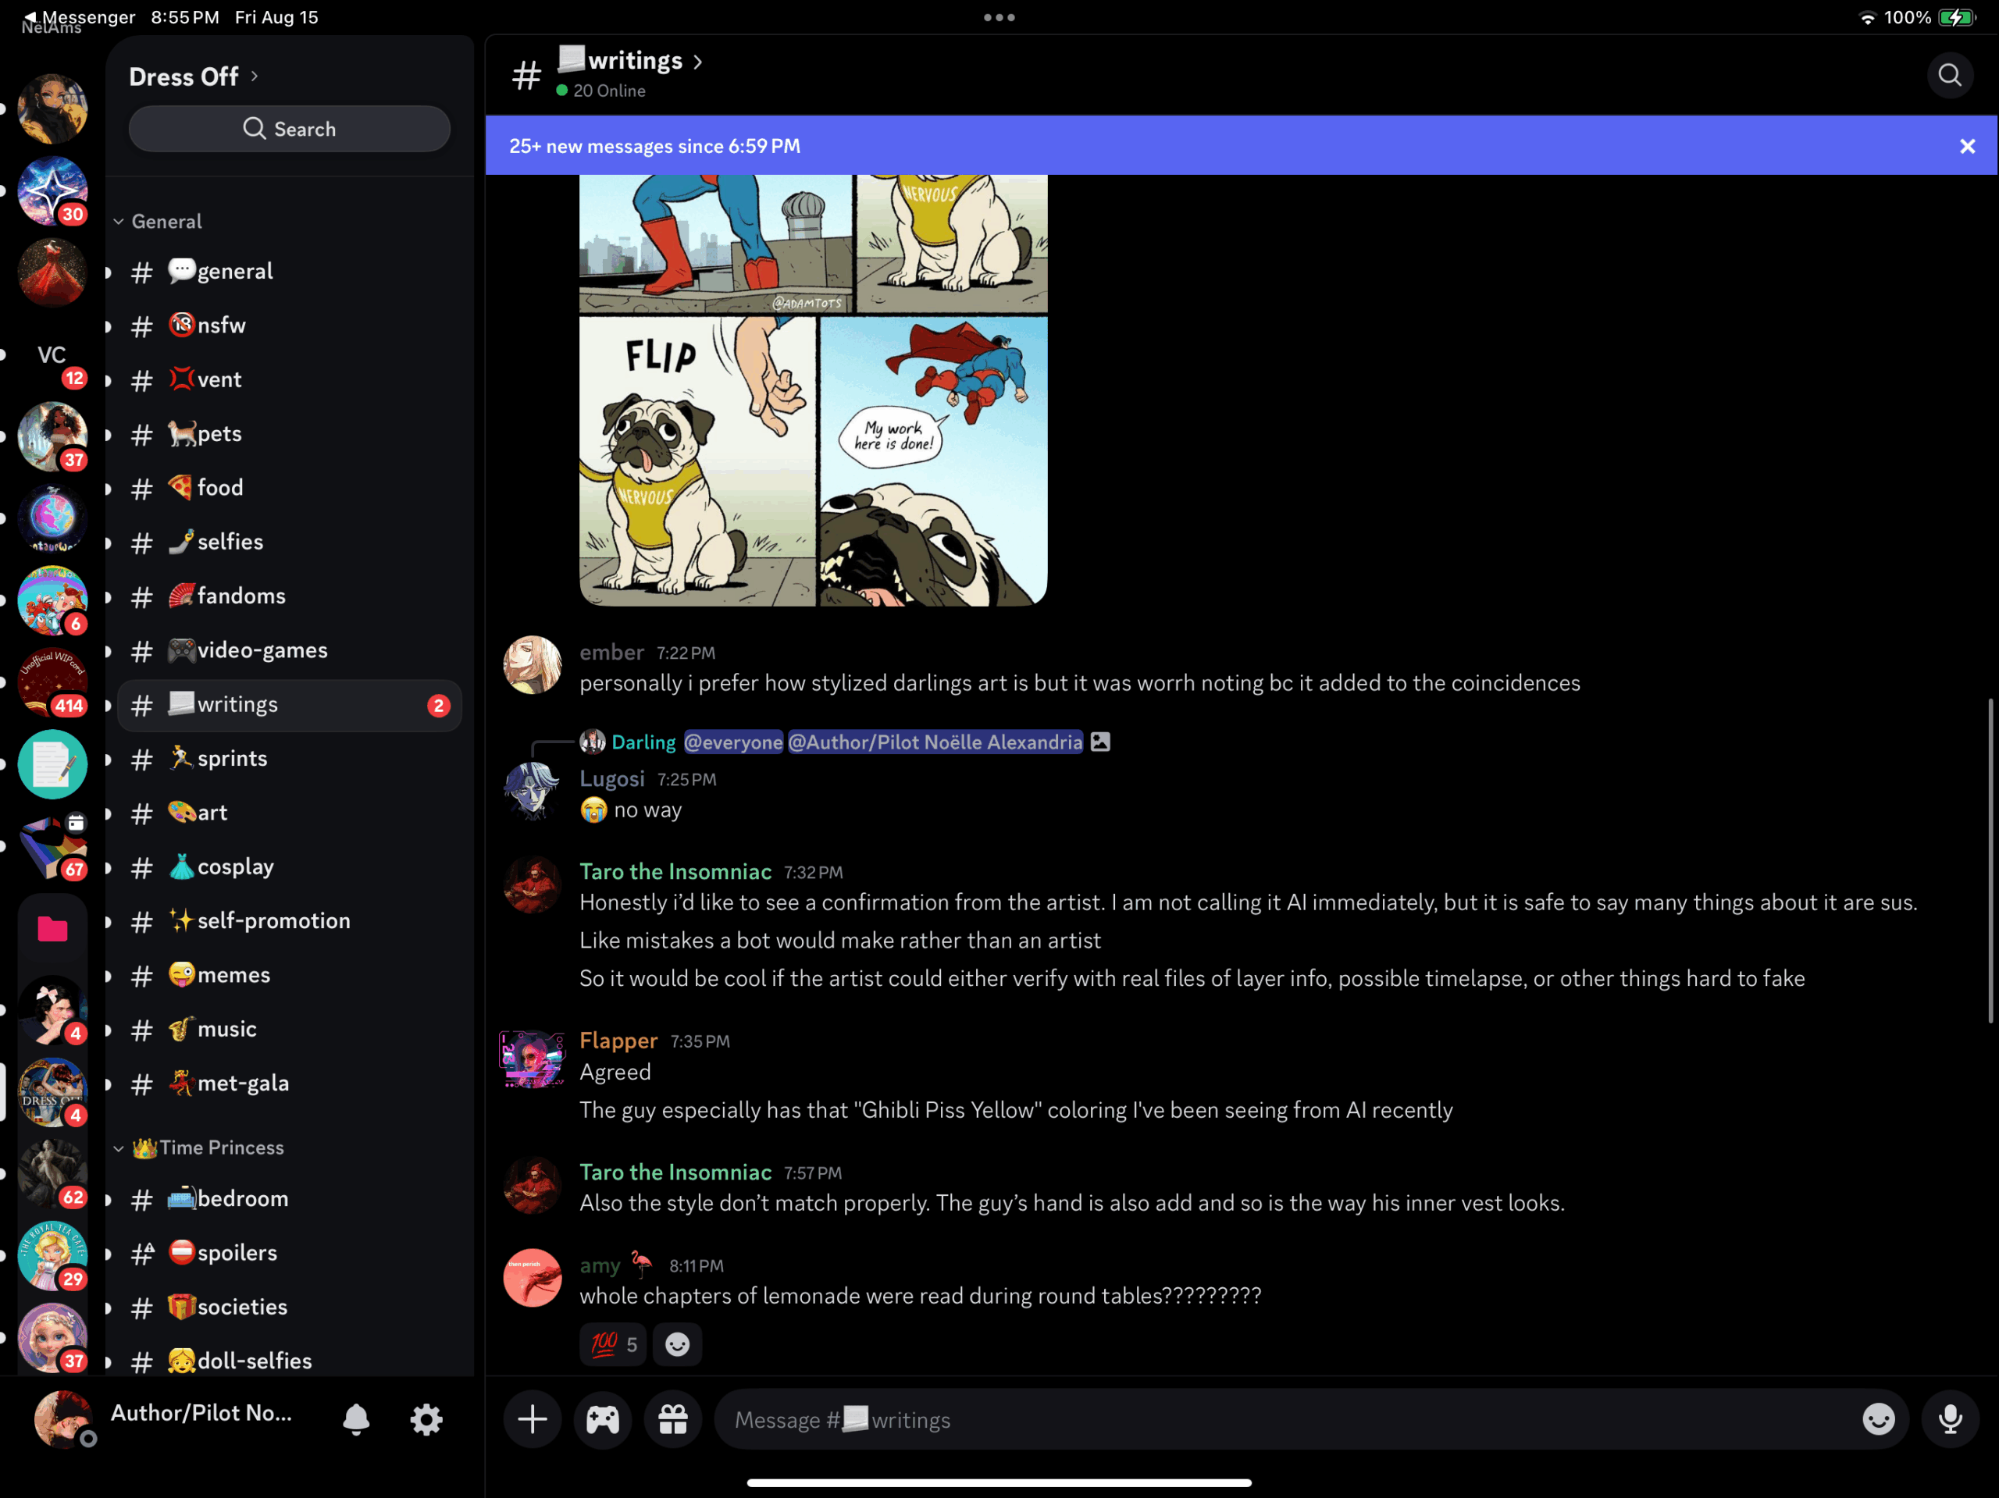Toggle the 100 emoji reaction
This screenshot has width=1999, height=1498.
click(x=614, y=1344)
